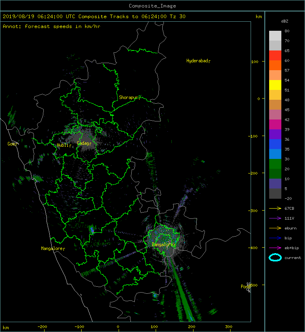Click the -100 tick on vertical axis
The image size is (305, 332).
click(253, 136)
